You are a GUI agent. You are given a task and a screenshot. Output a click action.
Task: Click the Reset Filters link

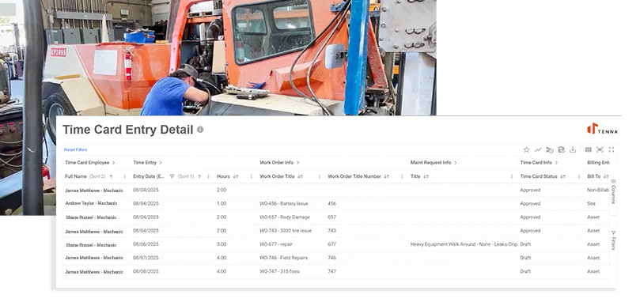[x=75, y=149]
